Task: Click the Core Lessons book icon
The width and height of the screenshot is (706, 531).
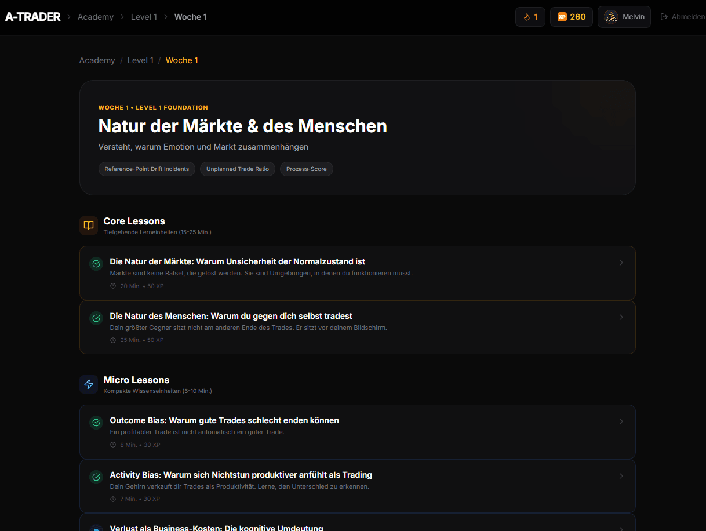Action: pos(89,226)
